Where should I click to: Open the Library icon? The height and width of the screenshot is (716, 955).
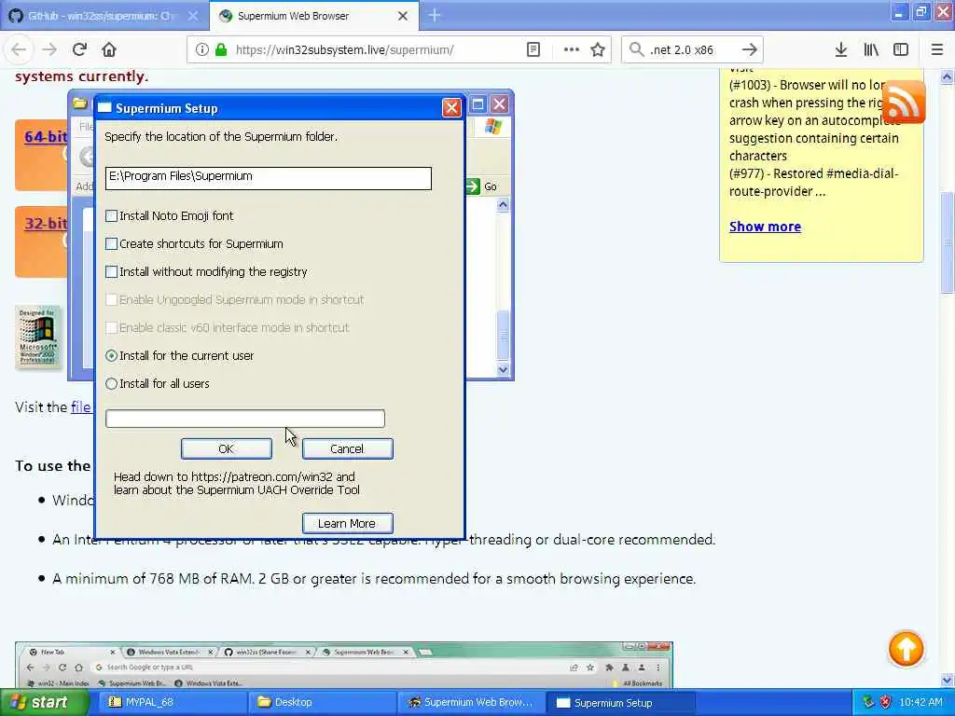point(871,49)
